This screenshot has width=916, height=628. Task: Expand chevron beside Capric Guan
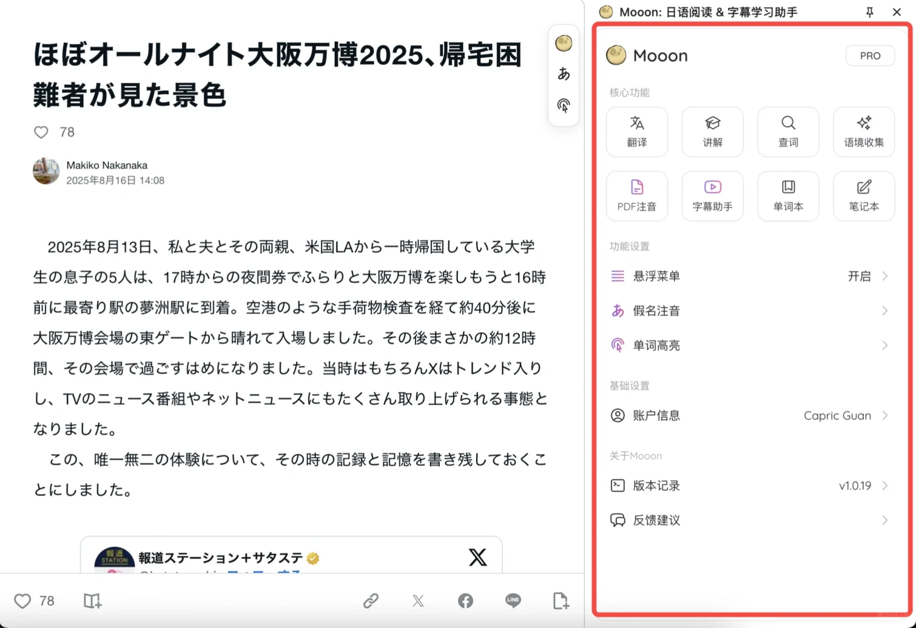[885, 416]
